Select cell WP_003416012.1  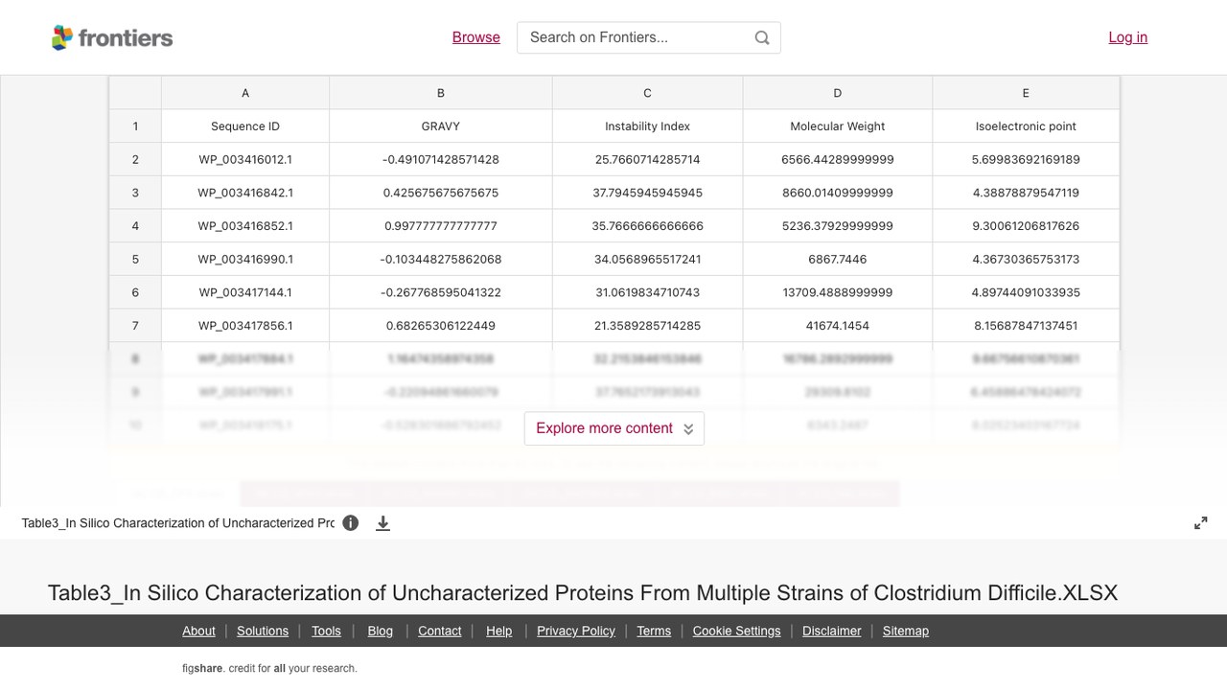tap(245, 159)
